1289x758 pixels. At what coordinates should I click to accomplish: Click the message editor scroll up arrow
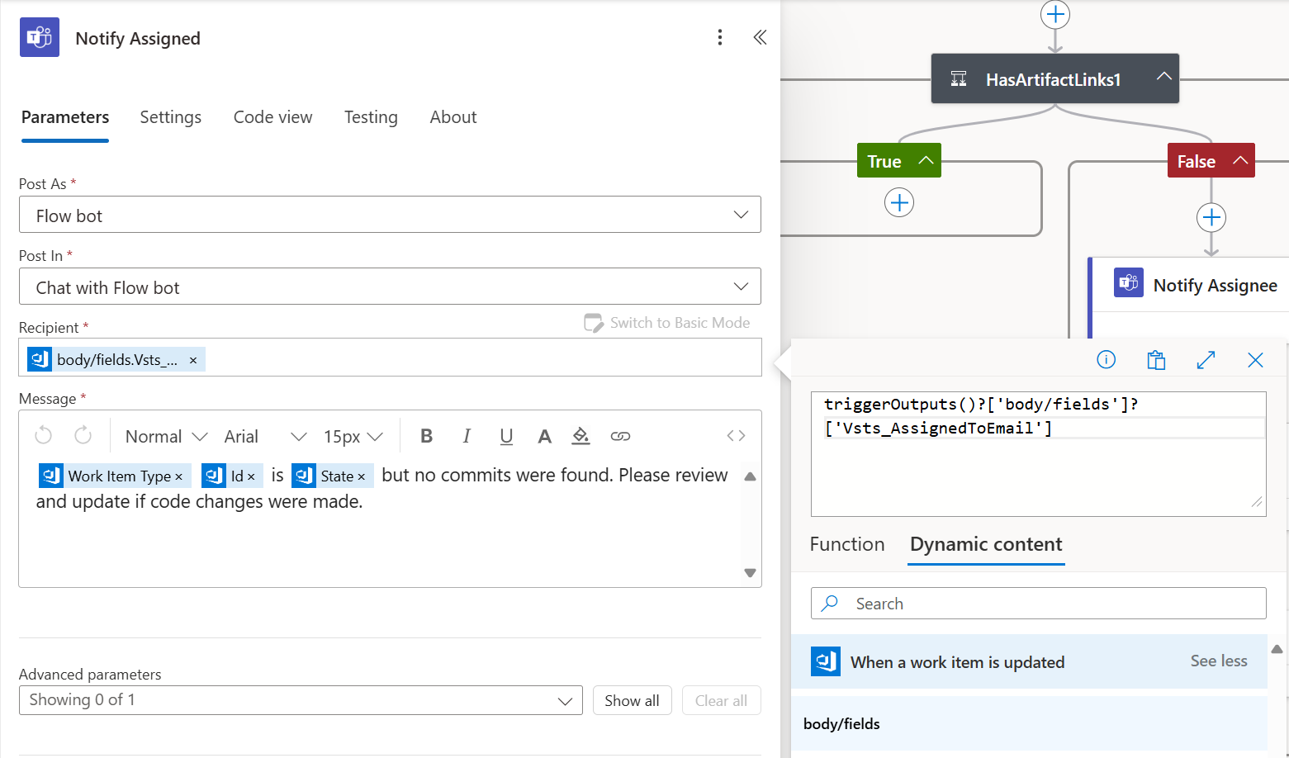750,476
